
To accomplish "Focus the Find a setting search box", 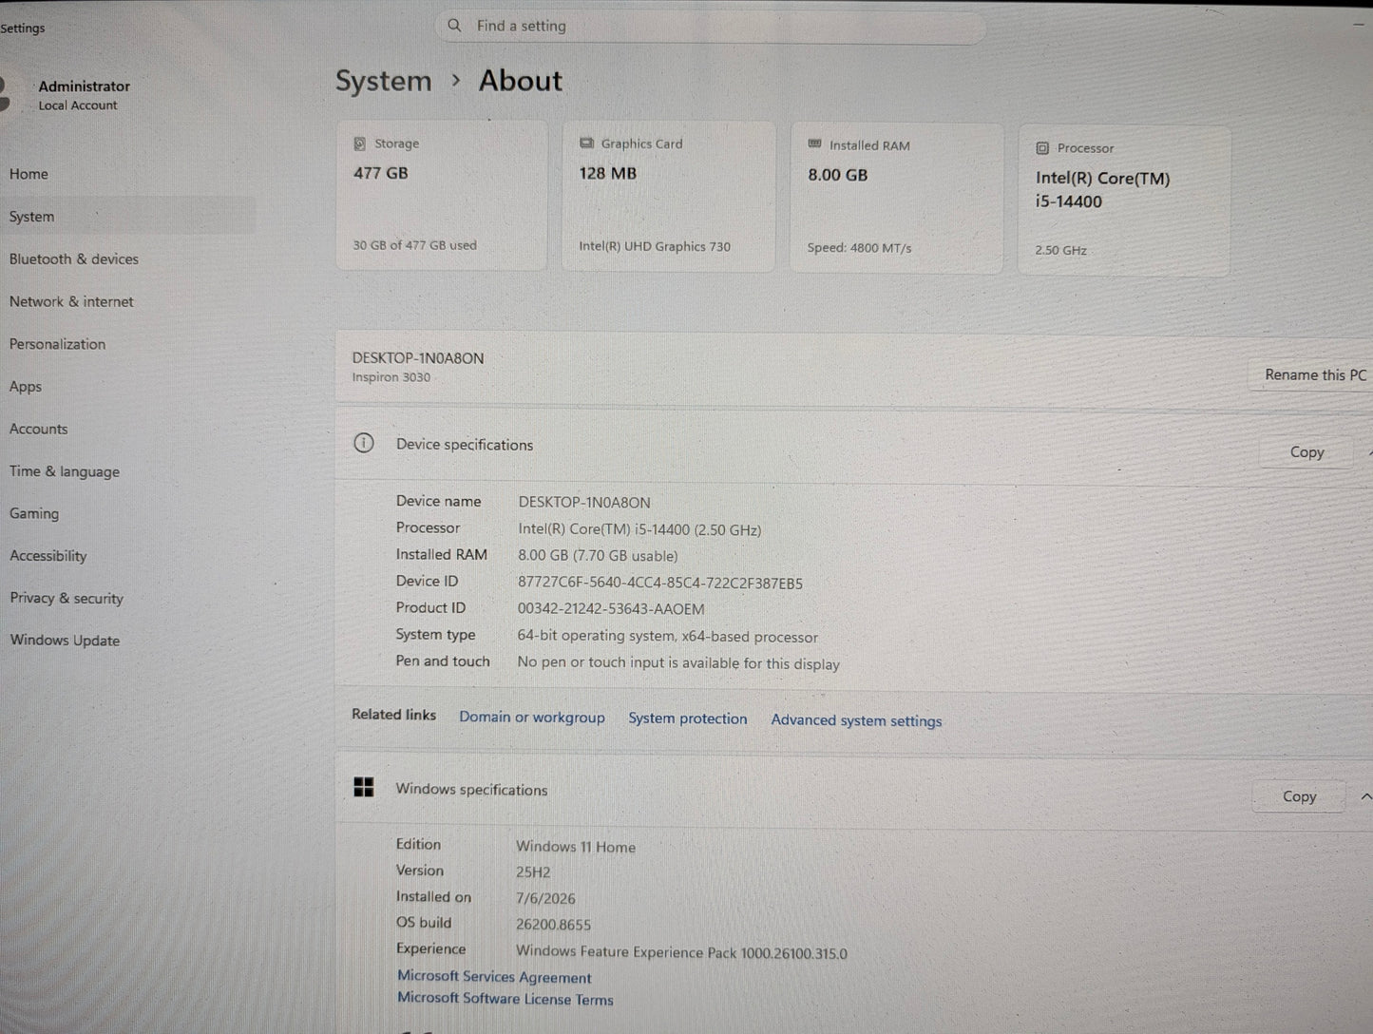I will (x=710, y=26).
